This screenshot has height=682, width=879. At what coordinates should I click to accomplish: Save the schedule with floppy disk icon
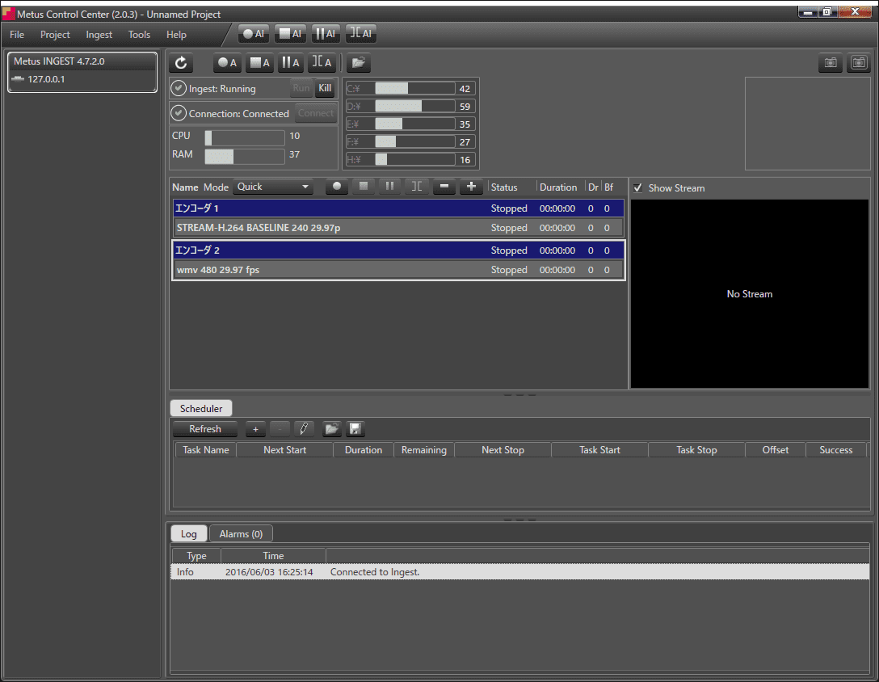355,429
